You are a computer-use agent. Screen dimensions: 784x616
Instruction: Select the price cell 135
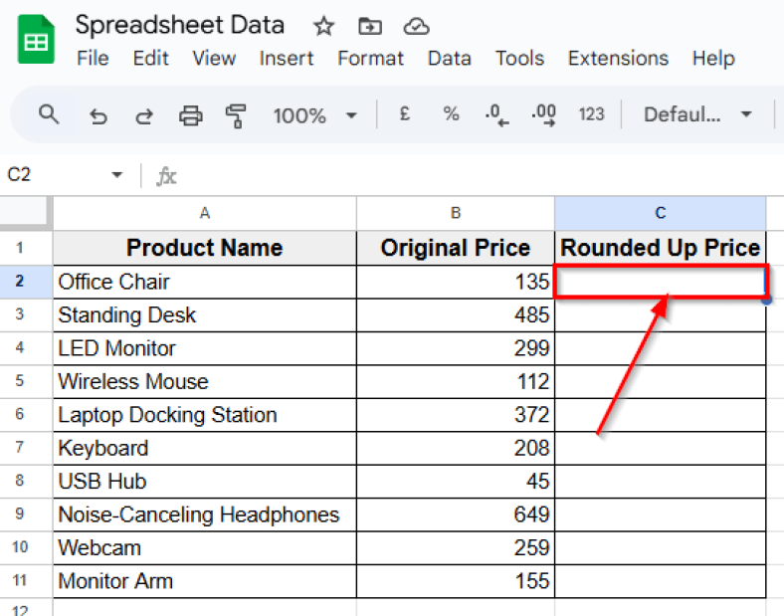[x=456, y=282]
